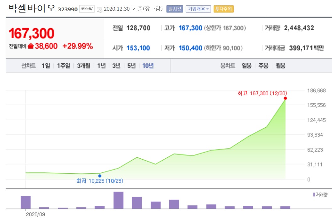Click the 거래량 value 2,448,432
Viewport: 332px width, 222px height.
[x=299, y=28]
